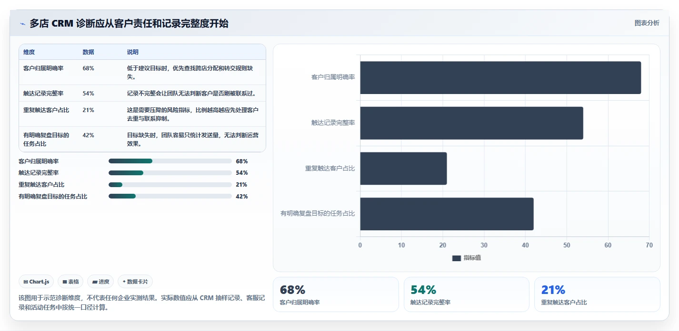Click the 数据卡片 chip
The image size is (679, 331).
135,282
